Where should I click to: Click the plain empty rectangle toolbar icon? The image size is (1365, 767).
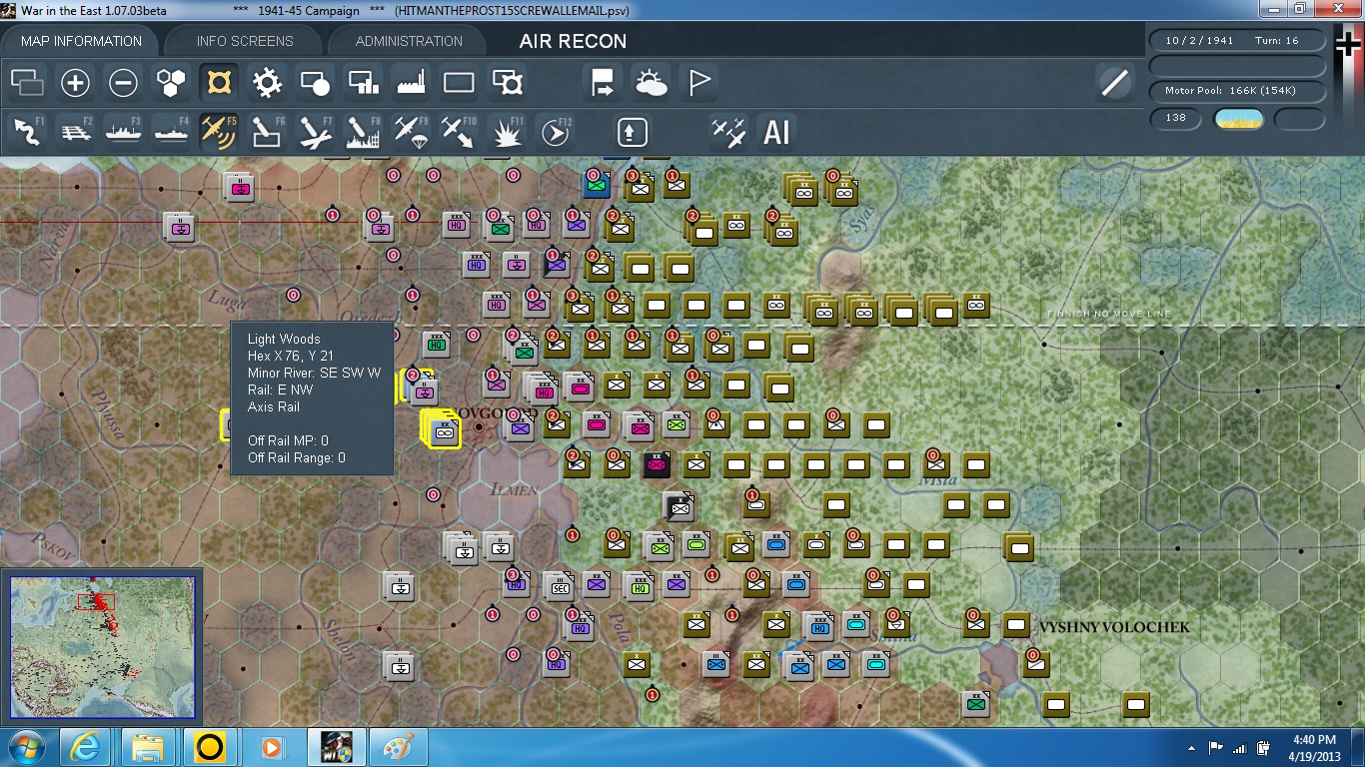click(x=459, y=83)
